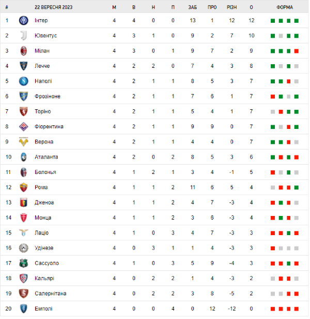
Task: Click the Atalanta club logo
Action: click(23, 157)
